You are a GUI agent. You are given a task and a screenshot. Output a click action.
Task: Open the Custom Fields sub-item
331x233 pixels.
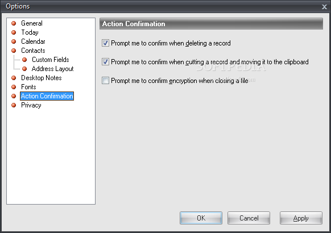coord(51,60)
